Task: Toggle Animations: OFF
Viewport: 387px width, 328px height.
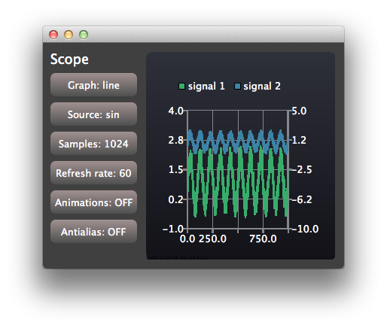Action: (93, 202)
